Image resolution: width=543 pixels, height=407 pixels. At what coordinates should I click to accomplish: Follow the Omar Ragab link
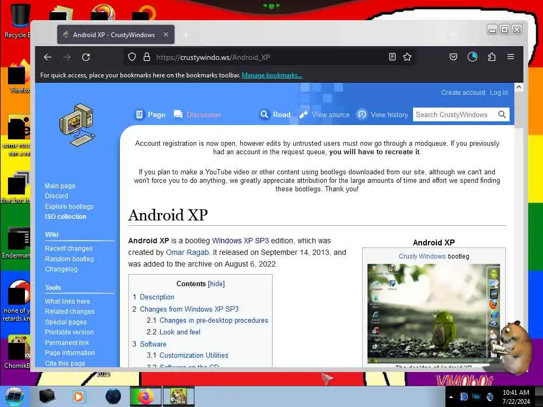(x=187, y=252)
